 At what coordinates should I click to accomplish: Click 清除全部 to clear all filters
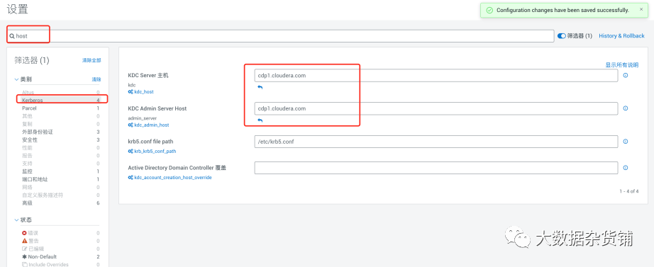pyautogui.click(x=92, y=60)
